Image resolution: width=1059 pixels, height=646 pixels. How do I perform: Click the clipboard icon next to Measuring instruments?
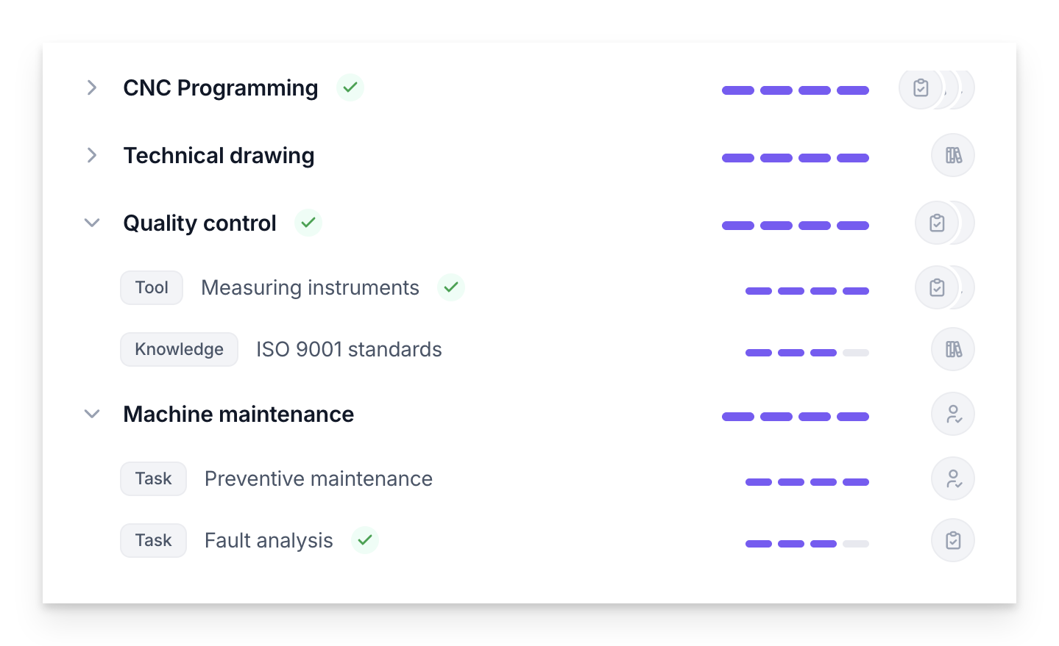tap(937, 287)
